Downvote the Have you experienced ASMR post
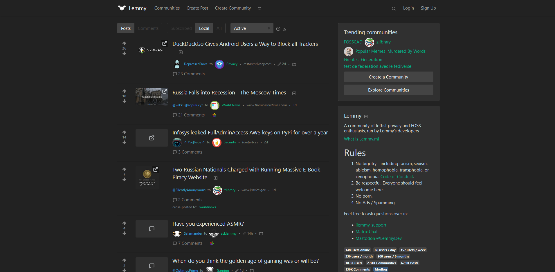This screenshot has width=555, height=272. coord(124,233)
